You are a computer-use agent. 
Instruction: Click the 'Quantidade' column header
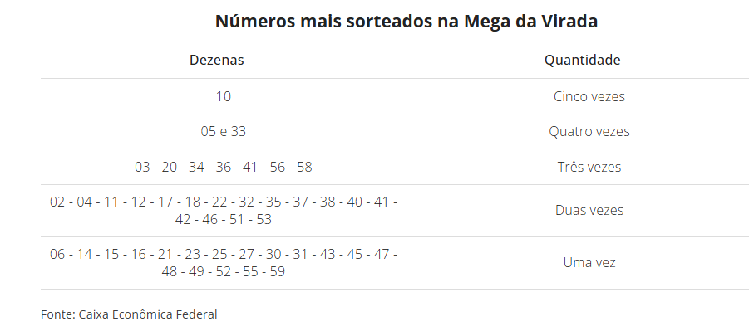tap(582, 61)
